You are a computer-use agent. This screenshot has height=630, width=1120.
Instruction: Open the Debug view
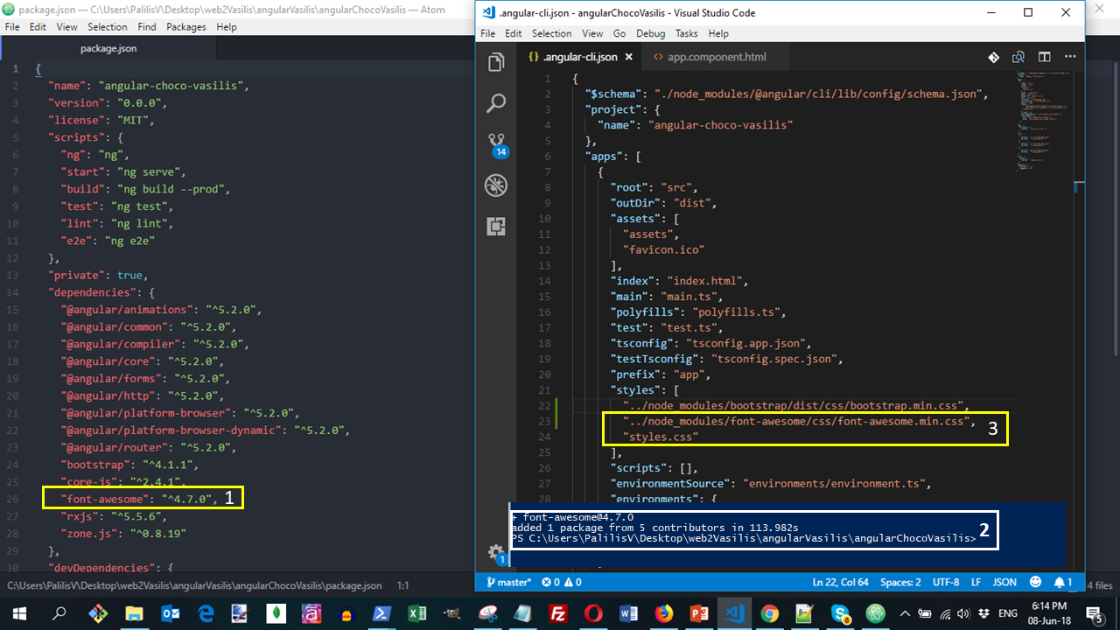point(496,185)
